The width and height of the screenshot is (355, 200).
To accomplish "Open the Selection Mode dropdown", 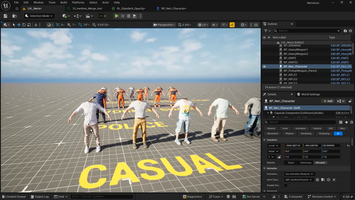I will point(39,16).
